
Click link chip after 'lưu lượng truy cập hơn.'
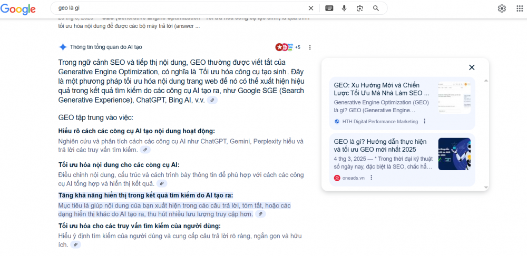(260, 214)
